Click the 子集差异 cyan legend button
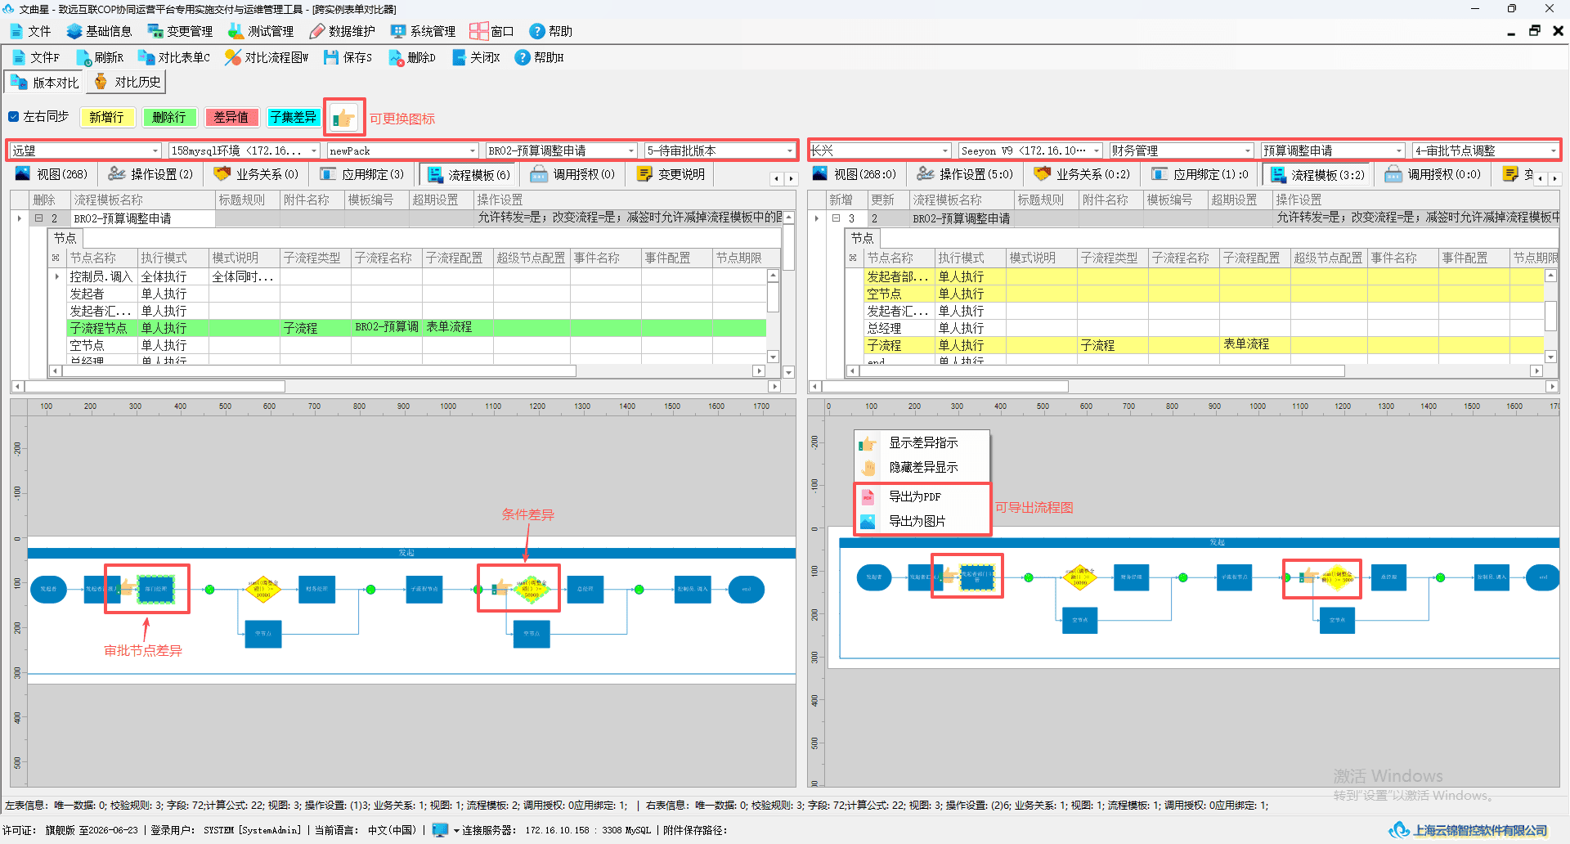The width and height of the screenshot is (1570, 844). (x=293, y=117)
